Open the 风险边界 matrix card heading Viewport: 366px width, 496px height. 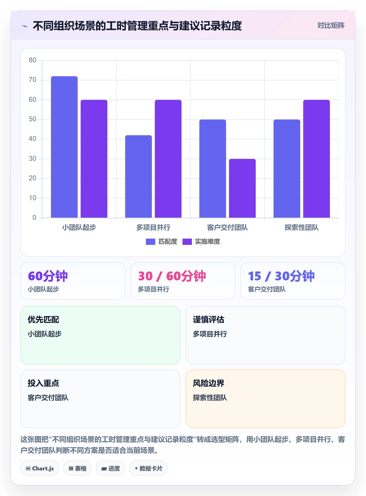click(209, 383)
